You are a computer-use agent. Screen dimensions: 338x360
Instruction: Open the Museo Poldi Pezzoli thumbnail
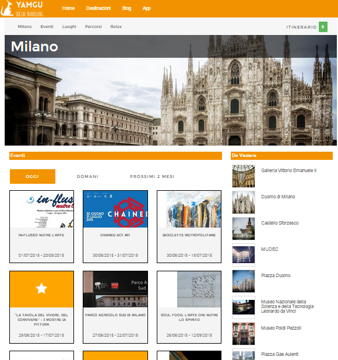click(244, 334)
